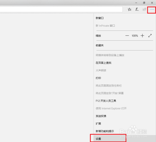Increase zoom with the plus button
Screen dimensions: 156x142
pos(142,36)
